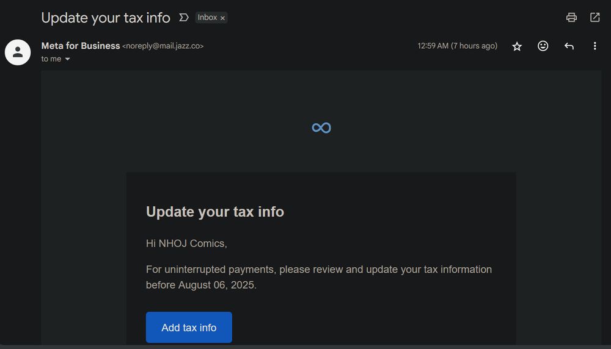
Task: Click the greeting 'Hi NHOJ Comics,'
Action: coord(186,243)
